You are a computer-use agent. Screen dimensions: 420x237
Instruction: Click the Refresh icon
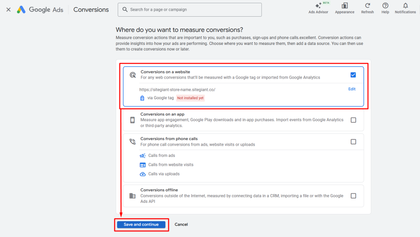[x=367, y=6]
